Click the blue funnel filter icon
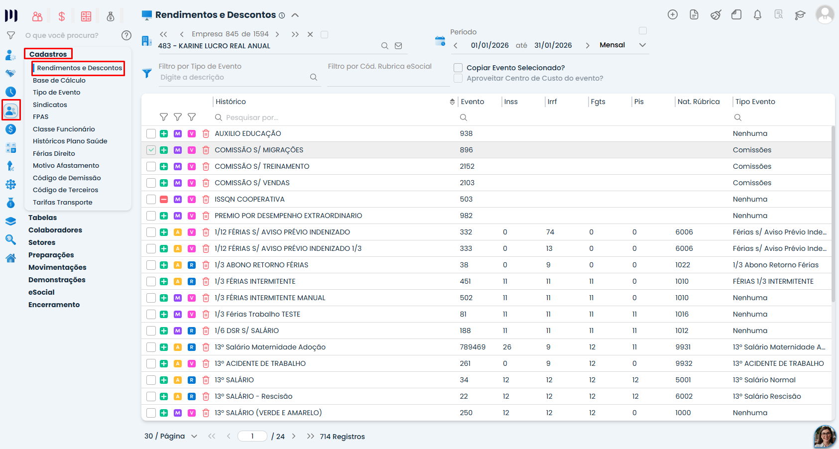Viewport: 839px width, 449px height. (x=147, y=73)
